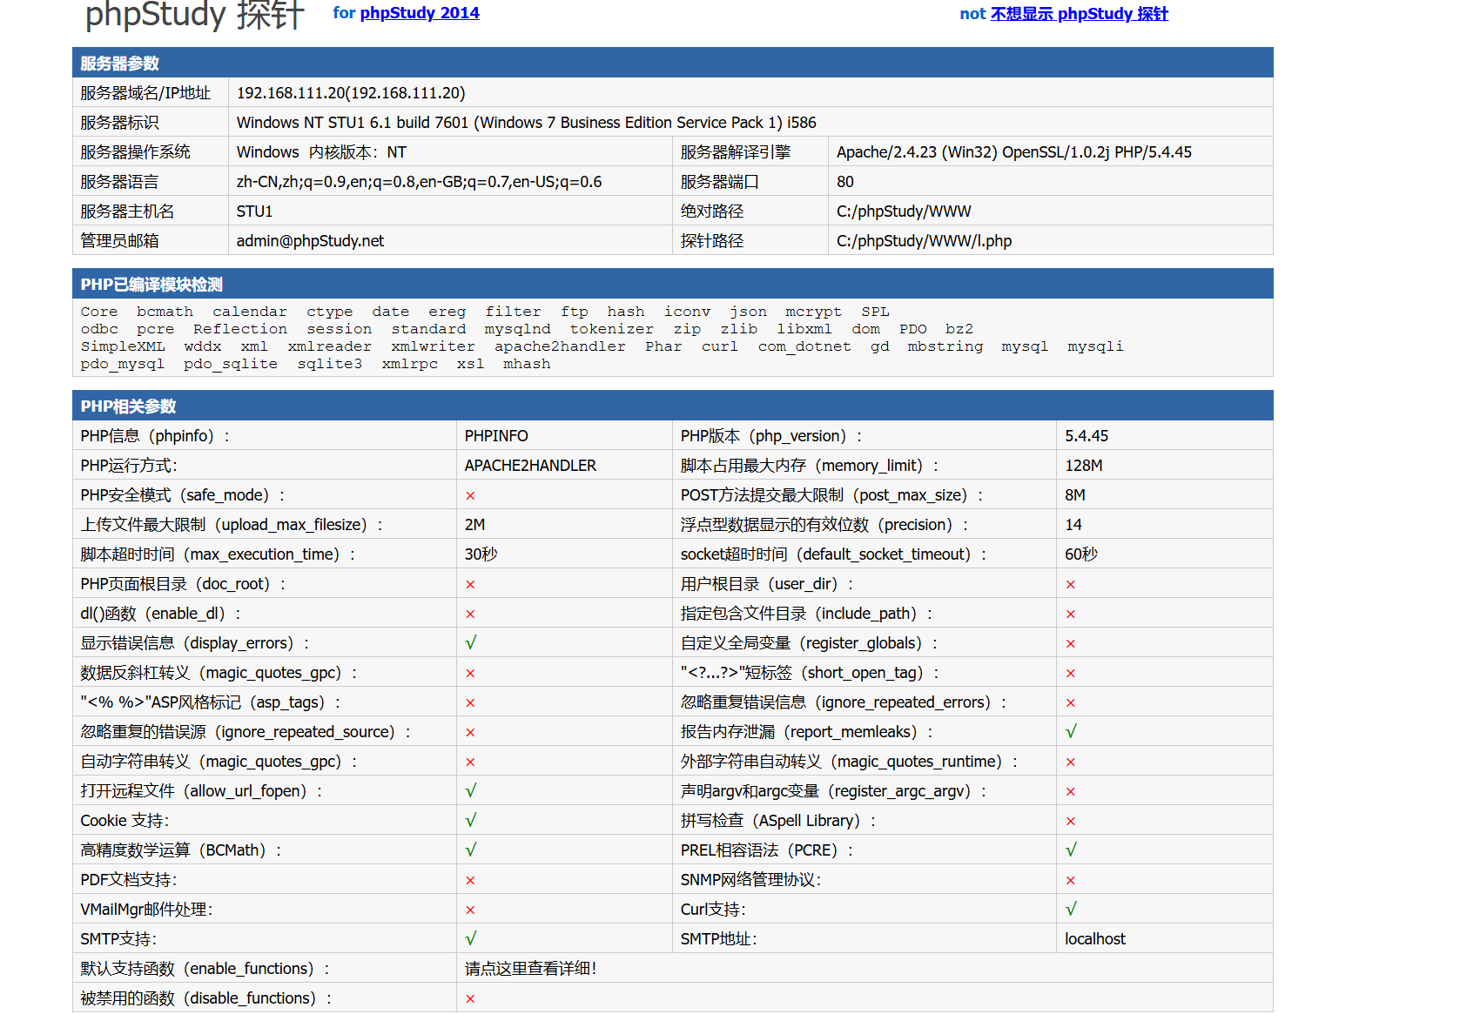1460x1021 pixels.
Task: Select the "com_dotnet" module name
Action: point(804,346)
